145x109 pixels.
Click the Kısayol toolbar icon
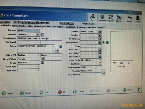(129, 19)
